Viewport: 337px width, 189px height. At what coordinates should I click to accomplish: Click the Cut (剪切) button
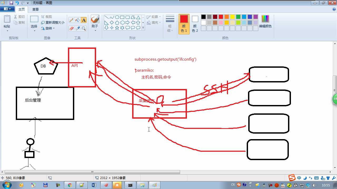(x=19, y=17)
